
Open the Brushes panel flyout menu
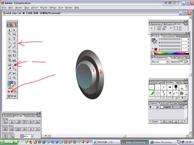pos(186,82)
